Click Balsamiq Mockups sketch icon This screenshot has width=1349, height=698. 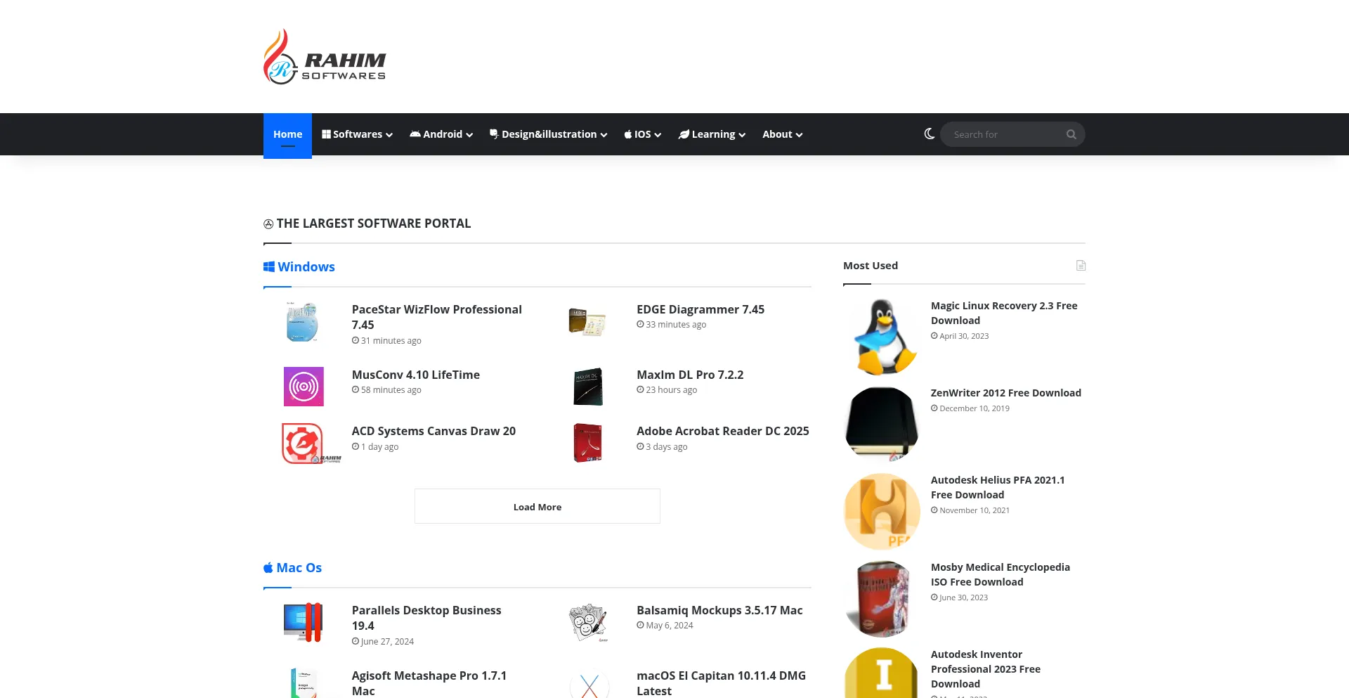point(588,622)
